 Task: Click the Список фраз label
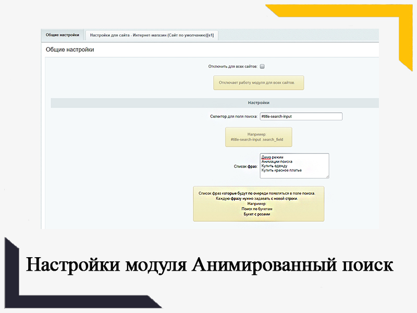246,166
